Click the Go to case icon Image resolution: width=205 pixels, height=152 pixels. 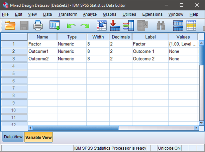click(102, 25)
